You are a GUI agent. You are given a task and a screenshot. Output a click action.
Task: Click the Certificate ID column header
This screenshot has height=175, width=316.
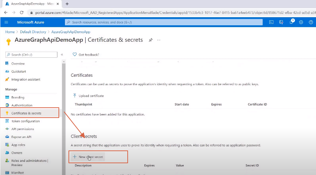click(258, 104)
